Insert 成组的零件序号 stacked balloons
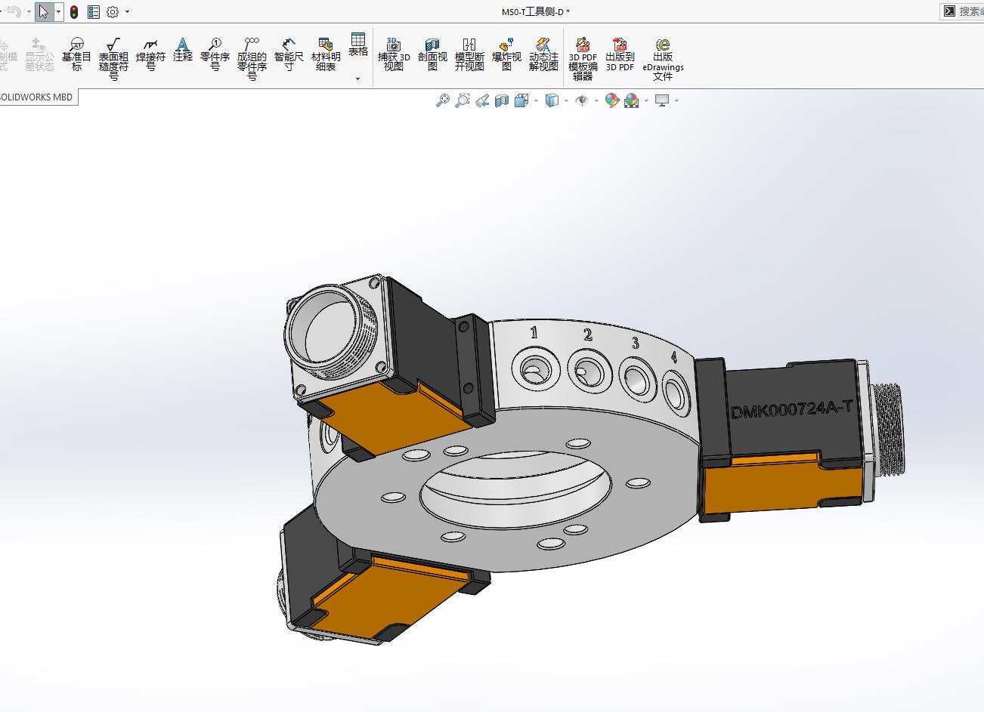984x712 pixels. coord(252,59)
